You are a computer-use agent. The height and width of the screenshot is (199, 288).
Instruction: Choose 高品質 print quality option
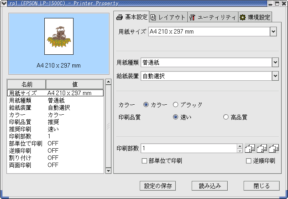(x=226, y=117)
